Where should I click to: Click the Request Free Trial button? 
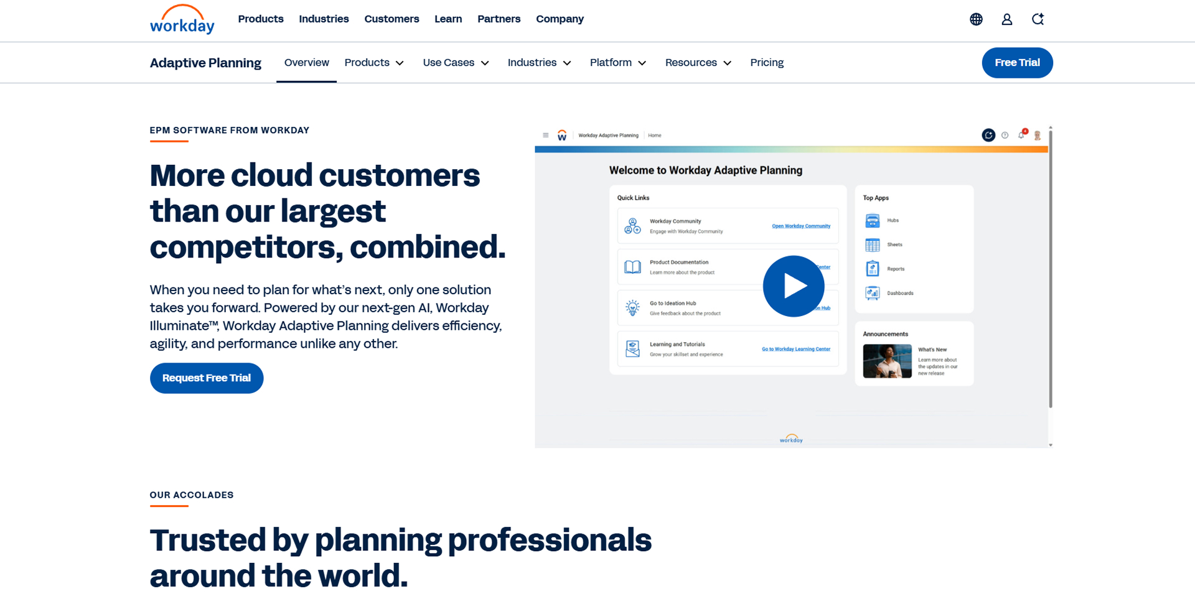206,378
